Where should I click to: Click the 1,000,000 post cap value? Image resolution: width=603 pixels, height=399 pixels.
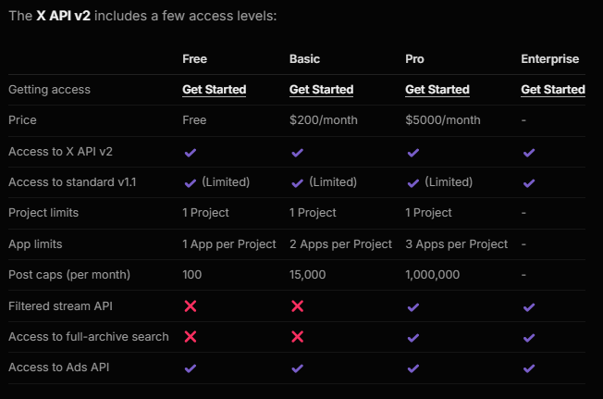point(432,275)
